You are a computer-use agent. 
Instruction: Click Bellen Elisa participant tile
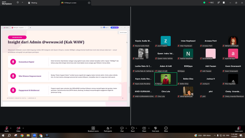coord(188,79)
